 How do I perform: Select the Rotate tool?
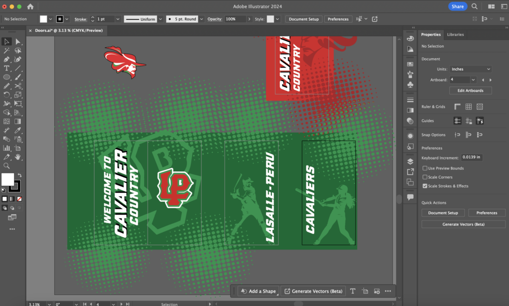pyautogui.click(x=6, y=95)
